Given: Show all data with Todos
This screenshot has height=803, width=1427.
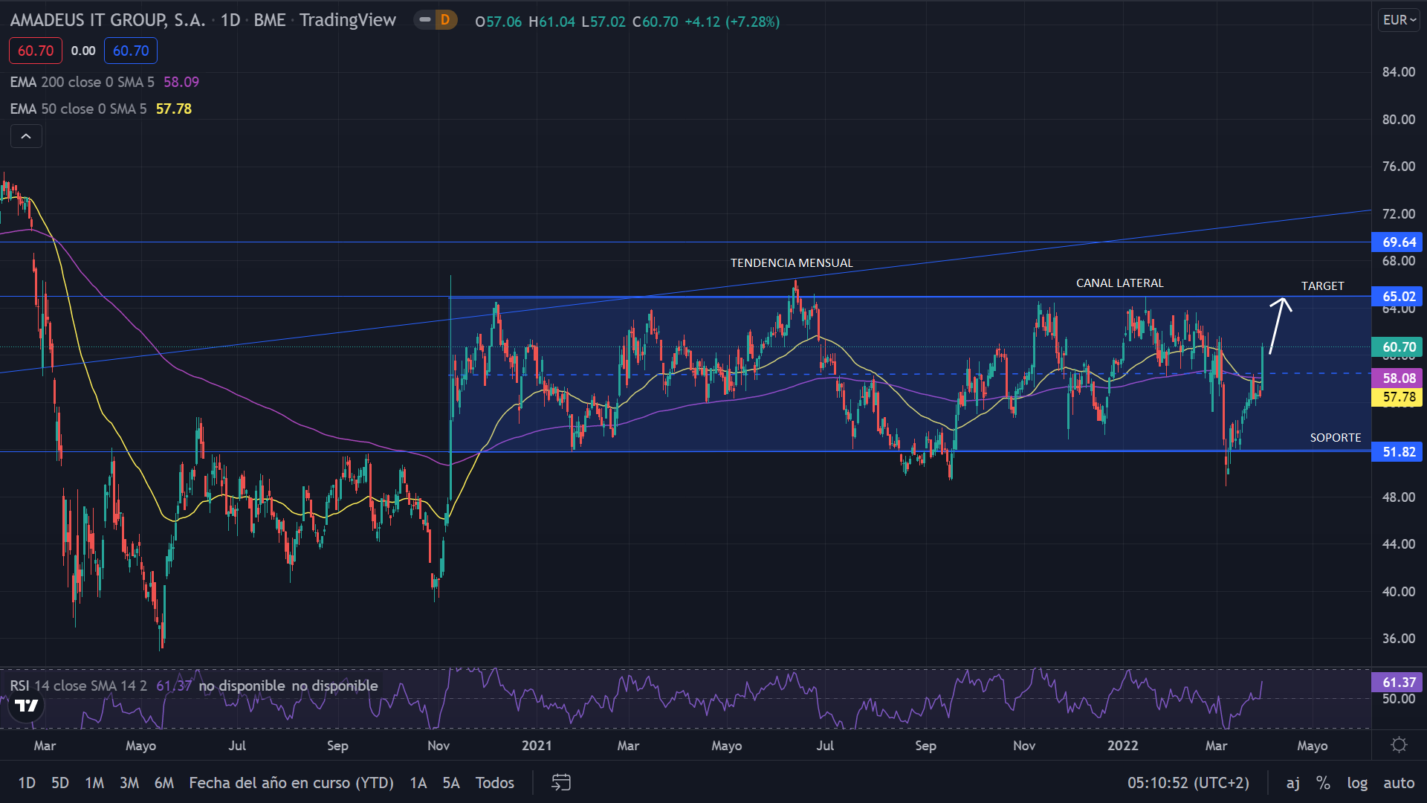Looking at the screenshot, I should (495, 782).
